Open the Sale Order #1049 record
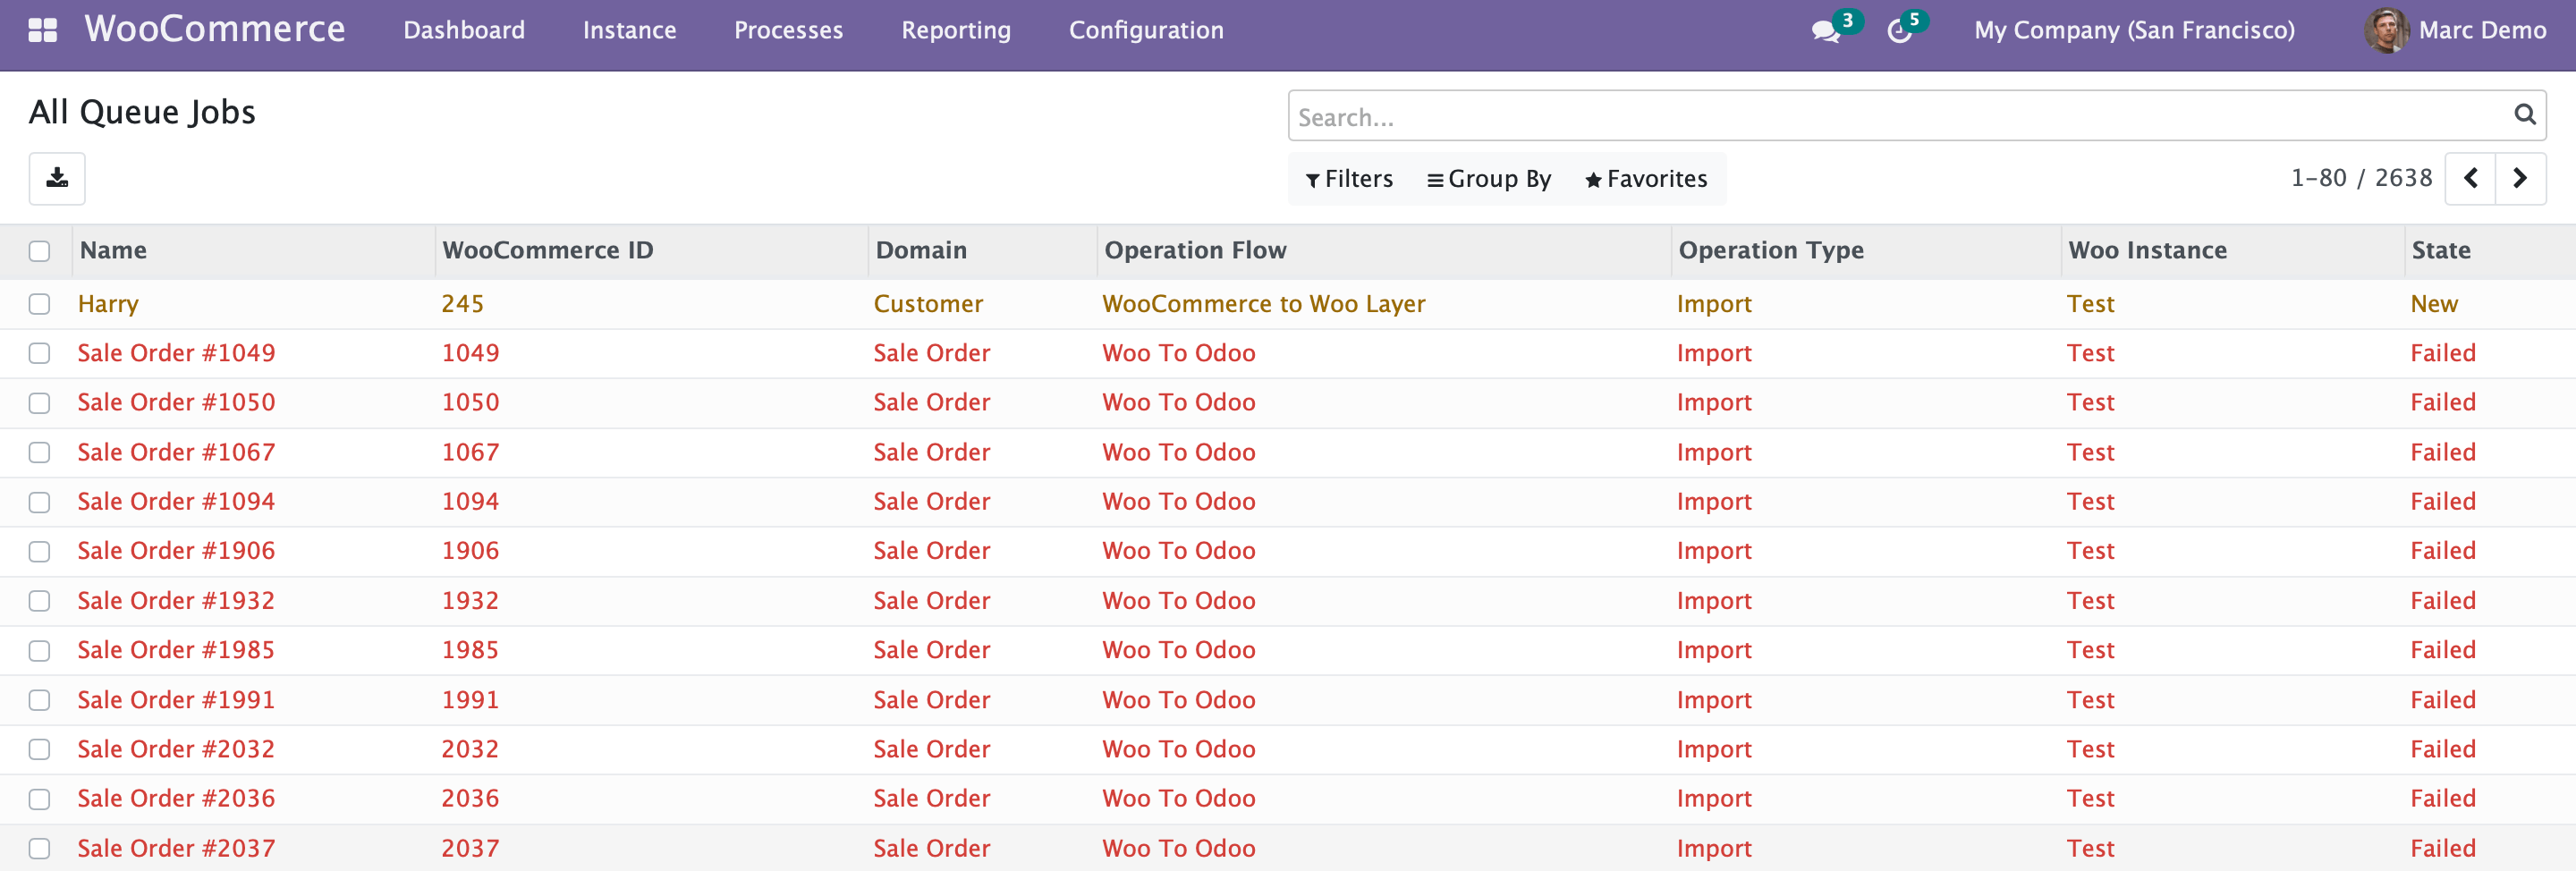Viewport: 2576px width, 871px height. pyautogui.click(x=176, y=353)
